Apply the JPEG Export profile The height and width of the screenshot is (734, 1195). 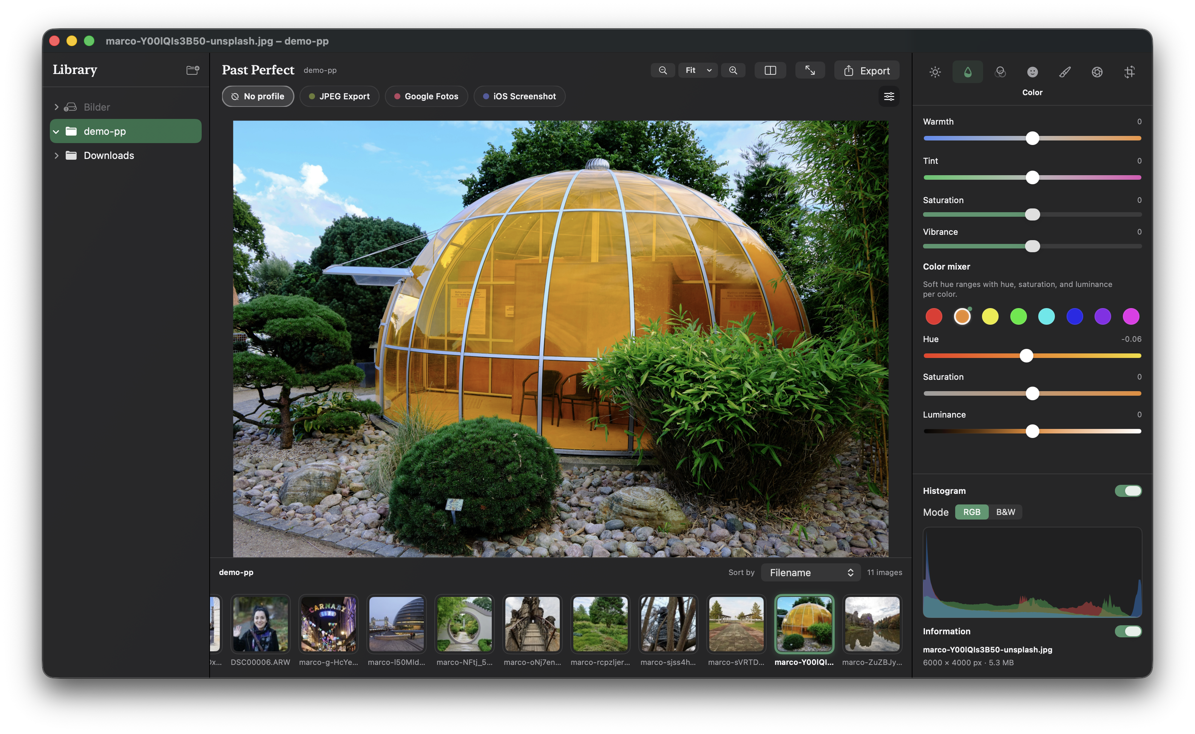340,96
